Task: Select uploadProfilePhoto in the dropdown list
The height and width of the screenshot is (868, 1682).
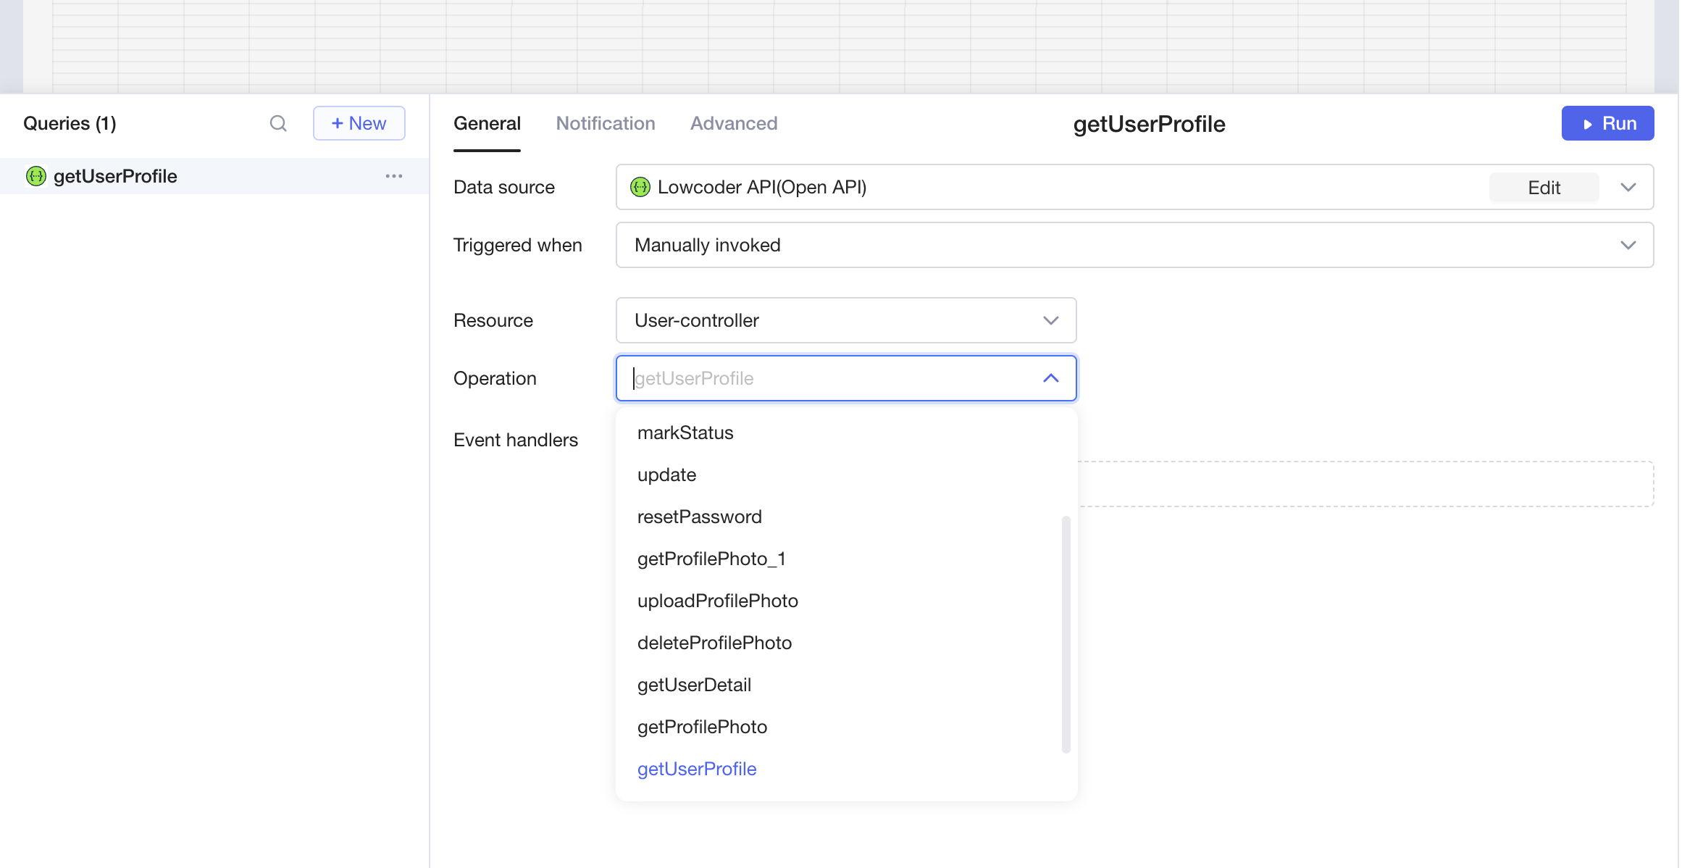Action: [x=717, y=601]
